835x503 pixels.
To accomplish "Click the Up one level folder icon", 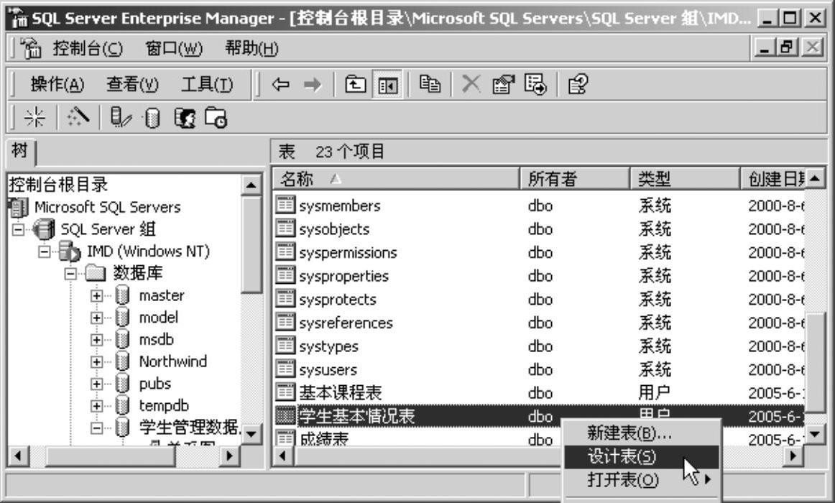I will tap(355, 84).
